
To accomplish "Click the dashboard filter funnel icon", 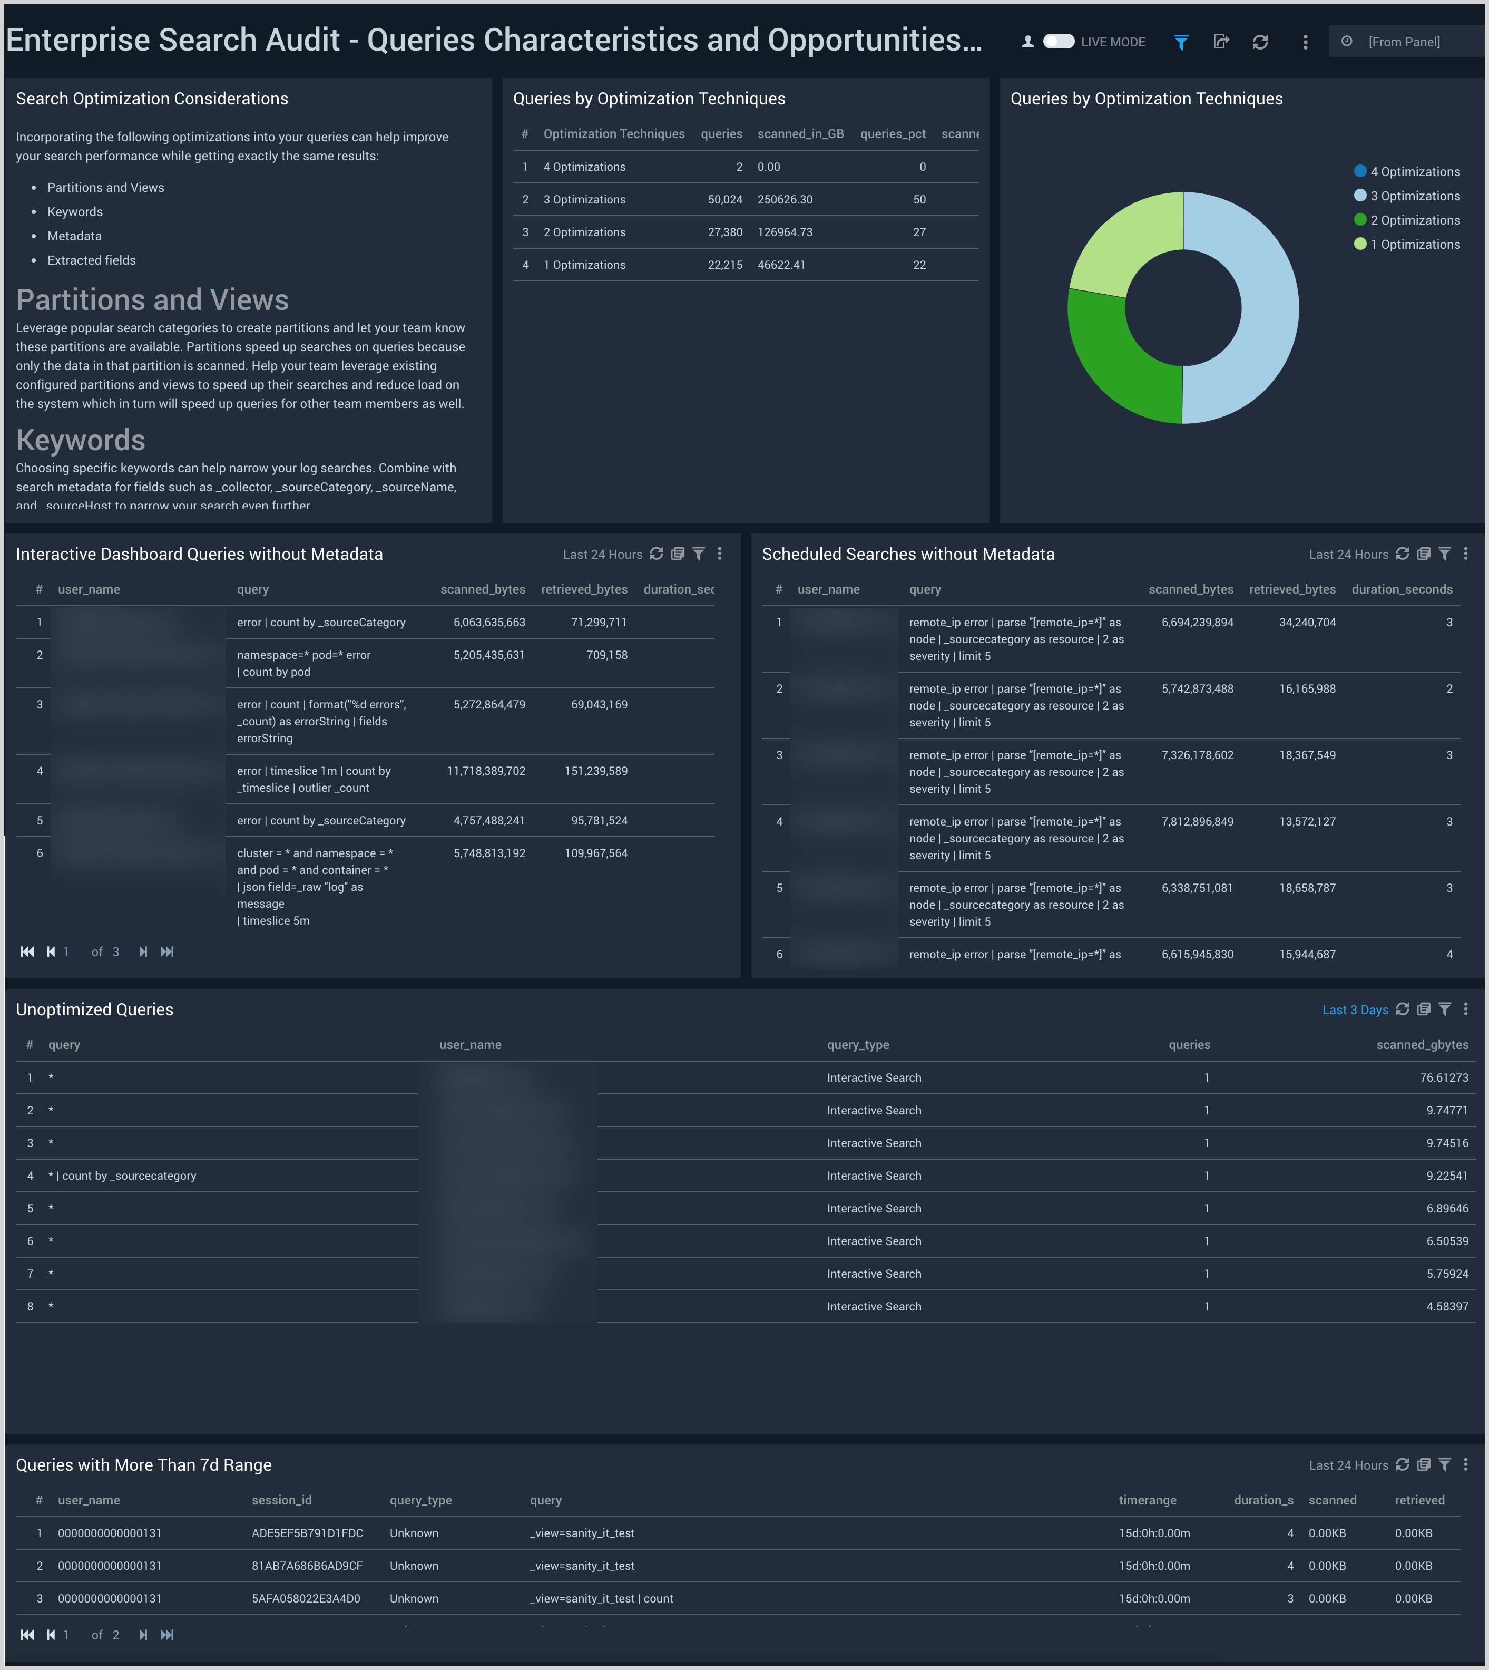I will tap(1181, 42).
